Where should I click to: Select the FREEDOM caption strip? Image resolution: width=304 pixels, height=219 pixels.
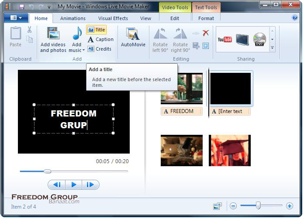[x=182, y=111]
